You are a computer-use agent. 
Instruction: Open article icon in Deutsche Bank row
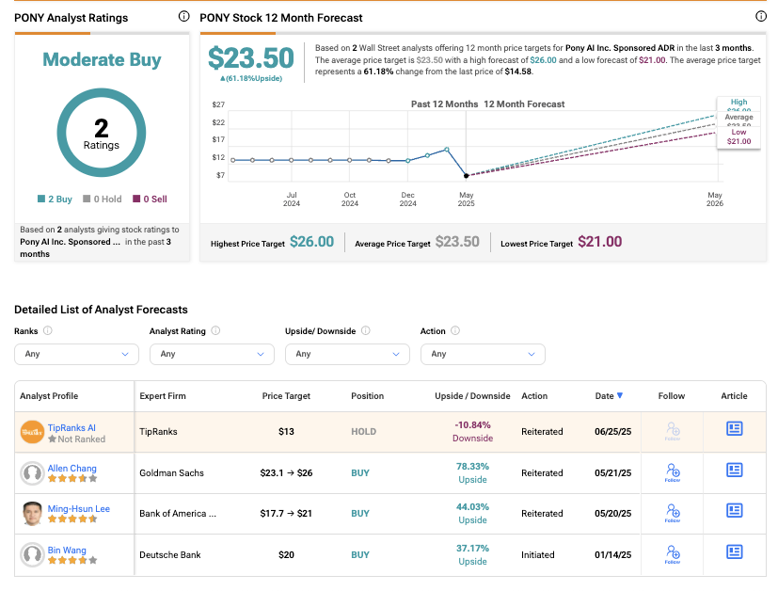(x=735, y=551)
